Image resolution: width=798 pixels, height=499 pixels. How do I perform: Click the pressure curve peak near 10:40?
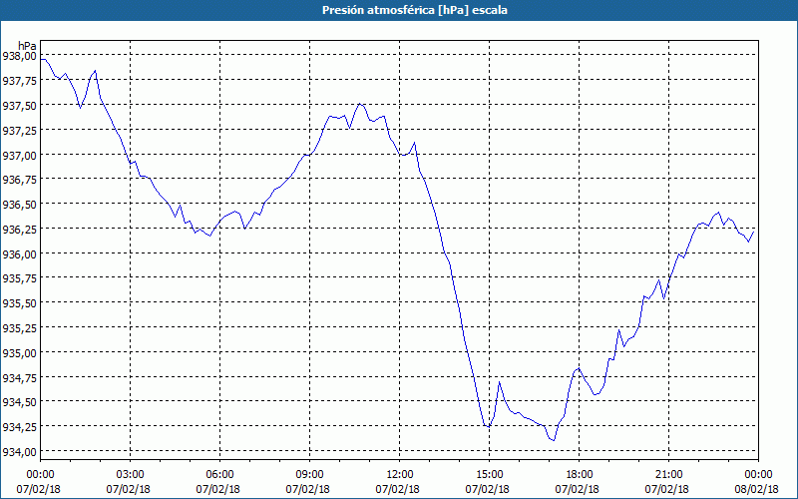point(360,104)
